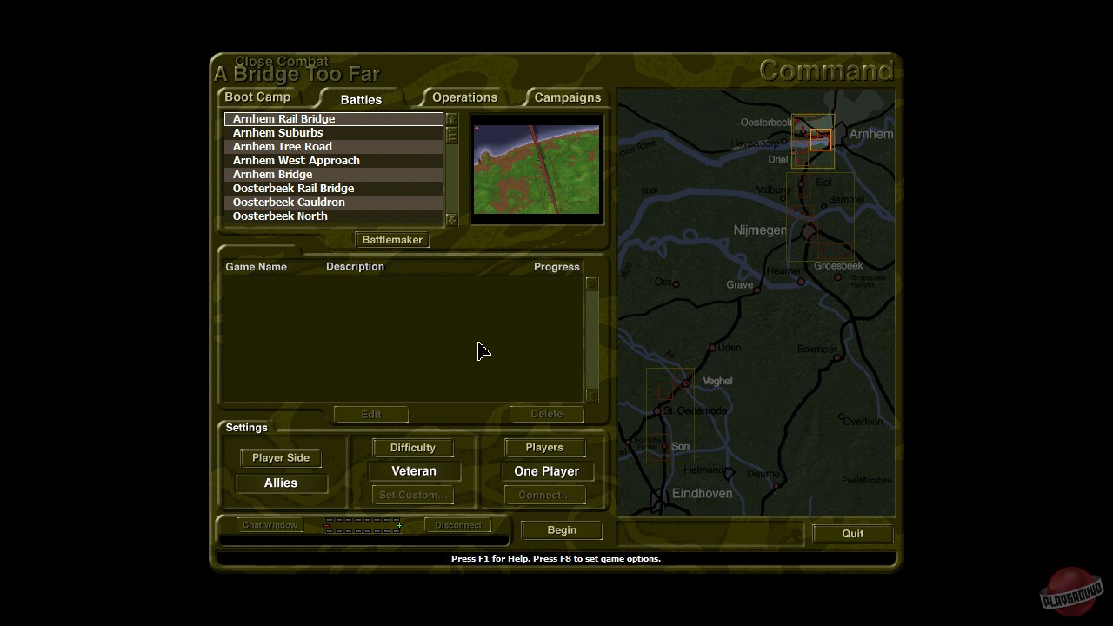1113x626 pixels.
Task: Toggle the Difficulty setting button
Action: point(412,448)
